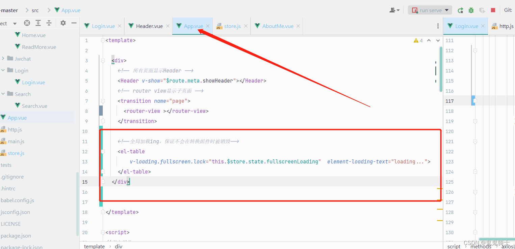Go to previous highlighted problem arrow

click(429, 40)
